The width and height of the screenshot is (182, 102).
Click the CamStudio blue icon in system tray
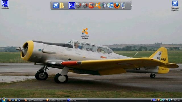[x=154, y=100]
